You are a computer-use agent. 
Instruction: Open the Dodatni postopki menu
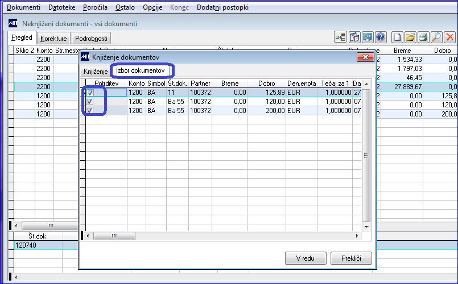tap(222, 7)
